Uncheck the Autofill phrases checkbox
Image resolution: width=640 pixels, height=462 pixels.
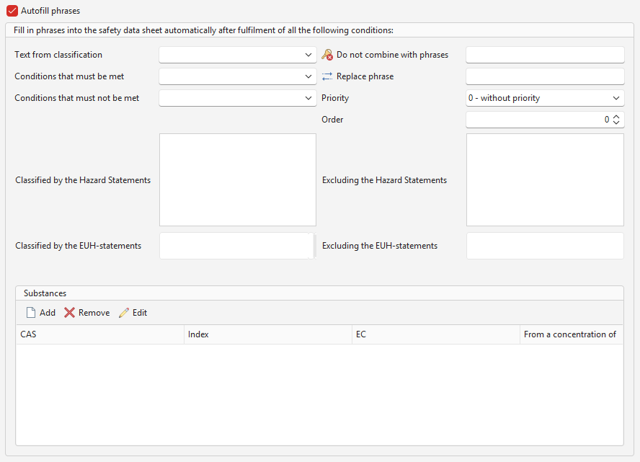12,11
